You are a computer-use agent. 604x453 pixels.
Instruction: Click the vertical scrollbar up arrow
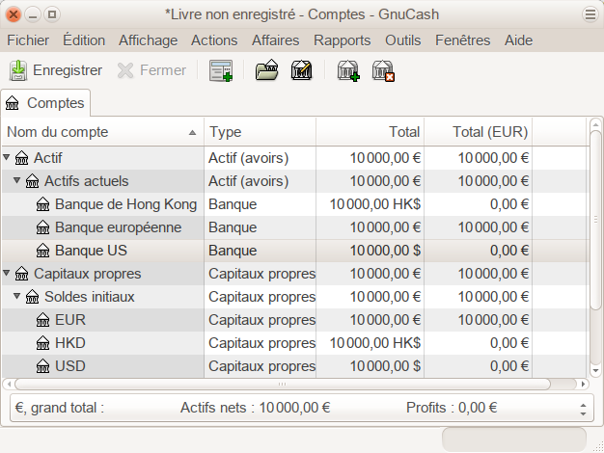point(595,124)
